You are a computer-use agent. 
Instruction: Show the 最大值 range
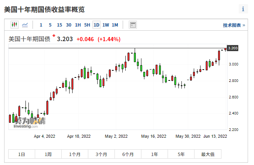tap(208, 154)
